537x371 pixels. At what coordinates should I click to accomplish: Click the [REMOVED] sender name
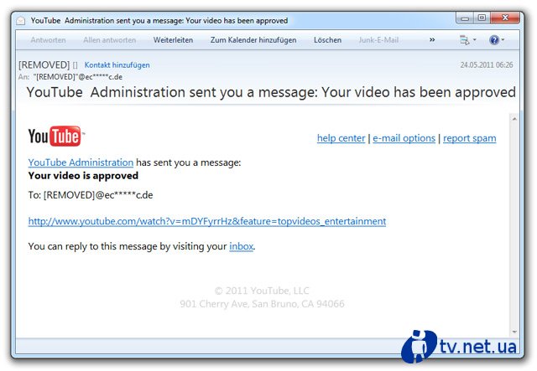44,64
